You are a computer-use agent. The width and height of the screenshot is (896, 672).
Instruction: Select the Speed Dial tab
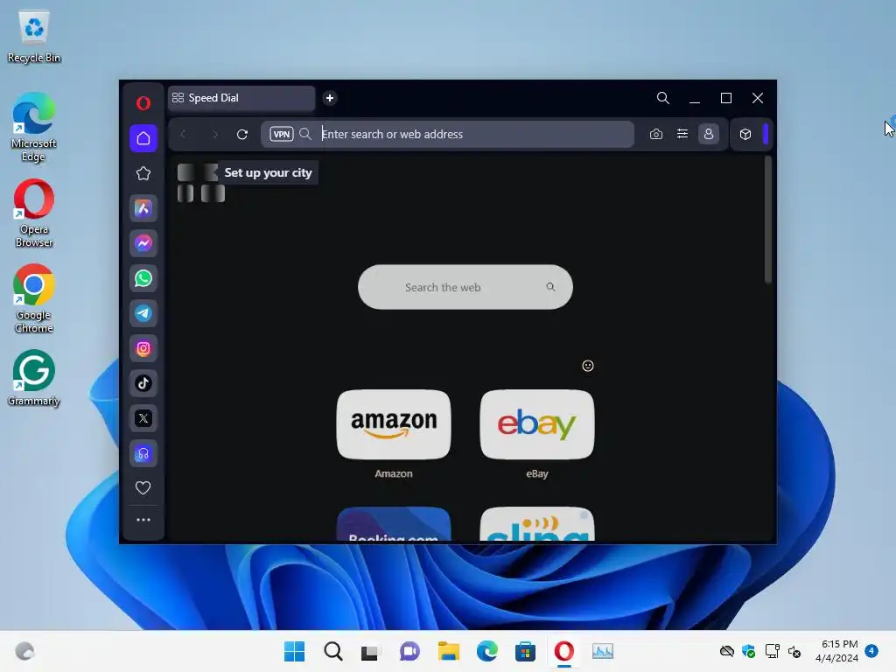(x=241, y=98)
